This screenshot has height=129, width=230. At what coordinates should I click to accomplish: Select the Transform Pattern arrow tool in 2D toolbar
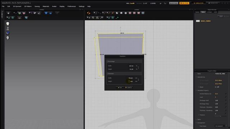(95, 13)
